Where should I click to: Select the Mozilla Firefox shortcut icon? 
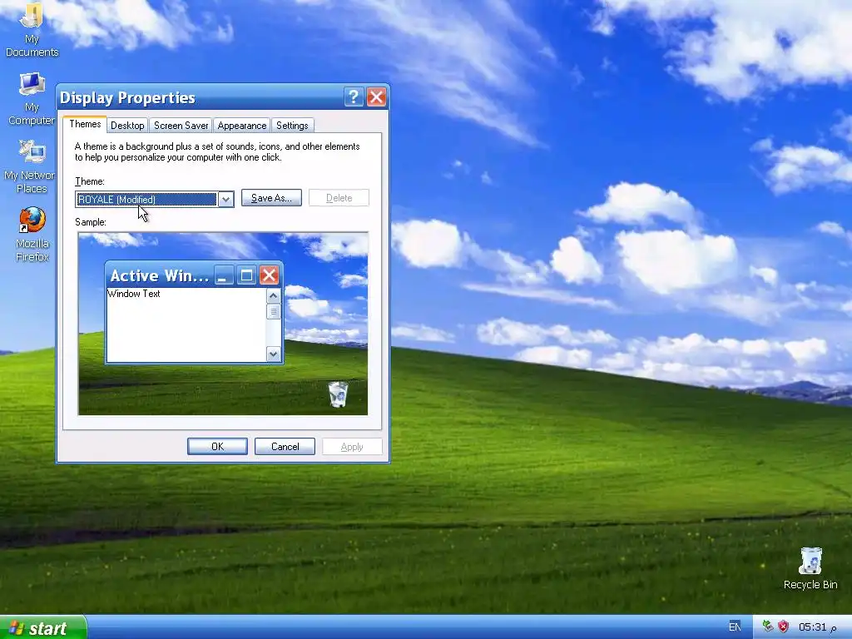tap(32, 234)
